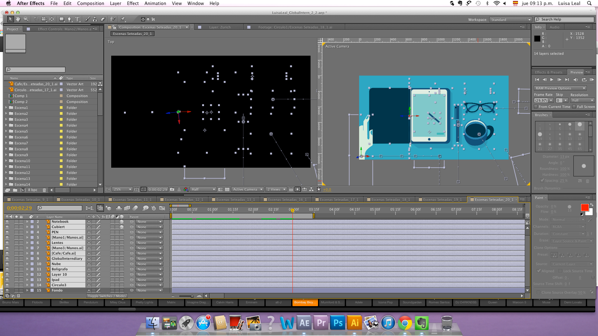Image resolution: width=598 pixels, height=336 pixels.
Task: Toggle visibility of the Lentes layer
Action: 7,243
